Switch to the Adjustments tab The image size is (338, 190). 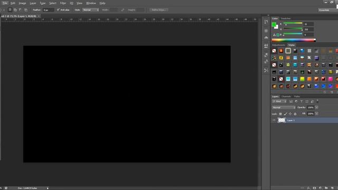click(278, 45)
